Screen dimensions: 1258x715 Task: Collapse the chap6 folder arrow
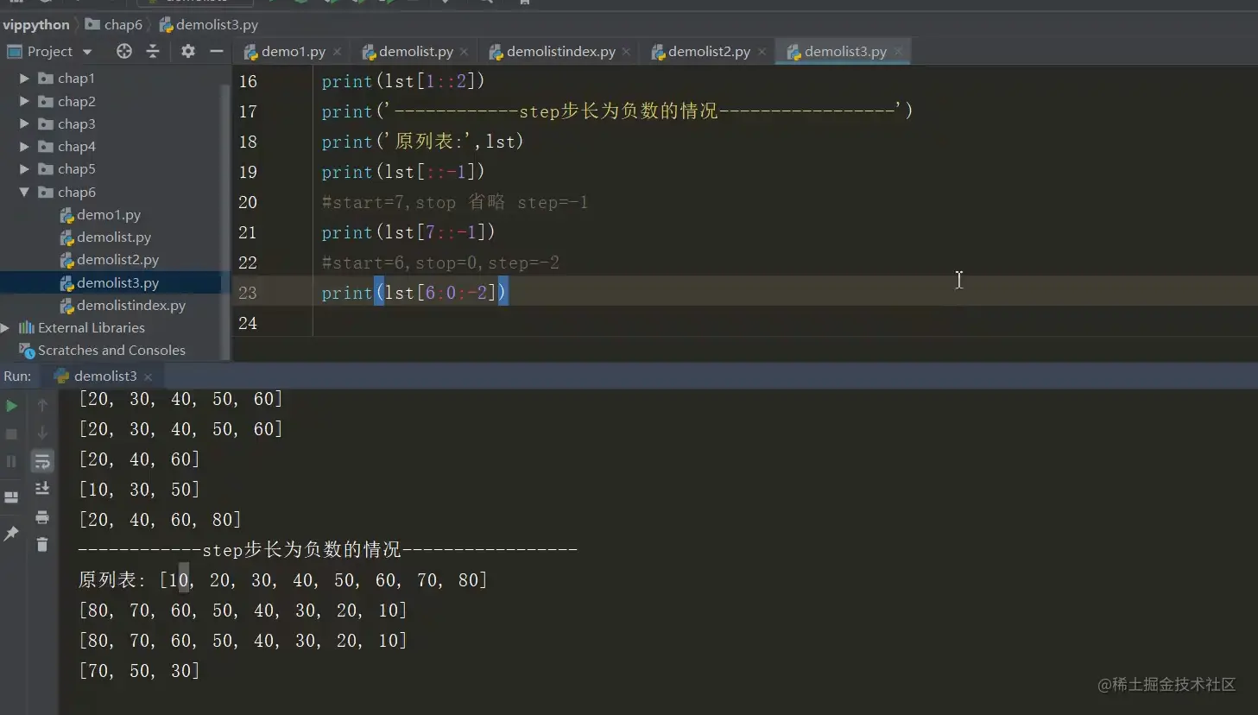tap(24, 192)
